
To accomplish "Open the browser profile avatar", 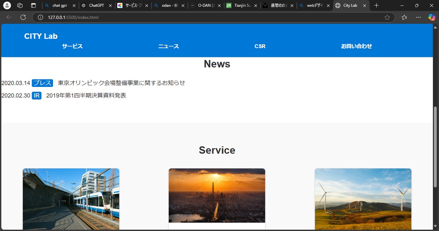I will pyautogui.click(x=7, y=5).
